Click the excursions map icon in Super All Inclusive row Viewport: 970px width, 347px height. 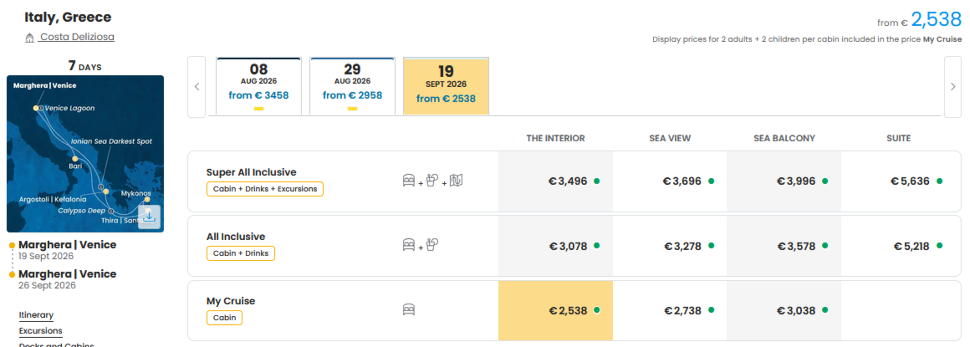pyautogui.click(x=456, y=180)
